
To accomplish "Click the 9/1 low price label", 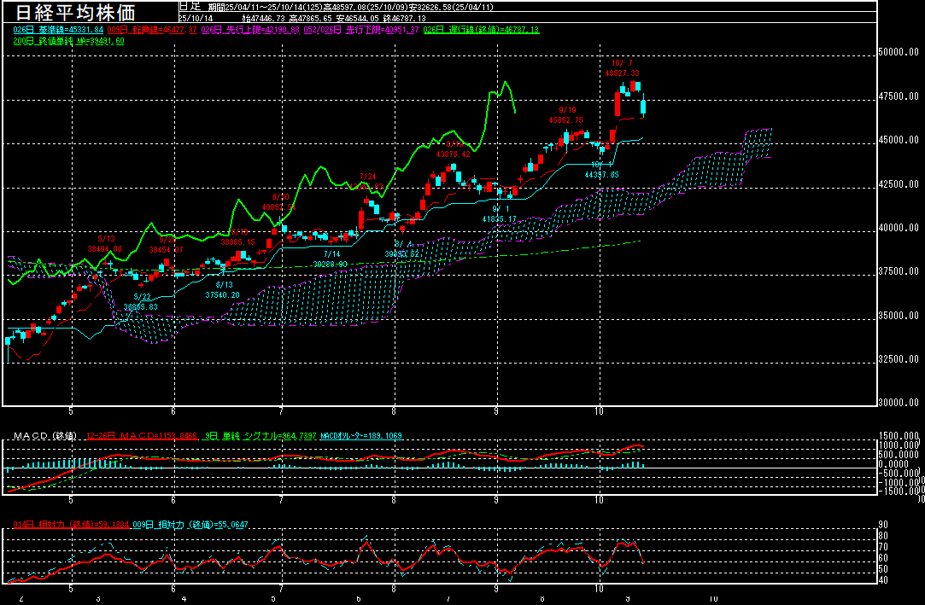I will pos(500,219).
